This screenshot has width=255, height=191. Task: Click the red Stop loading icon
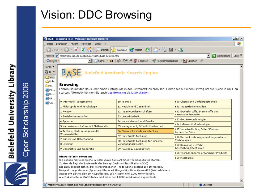coord(76,50)
